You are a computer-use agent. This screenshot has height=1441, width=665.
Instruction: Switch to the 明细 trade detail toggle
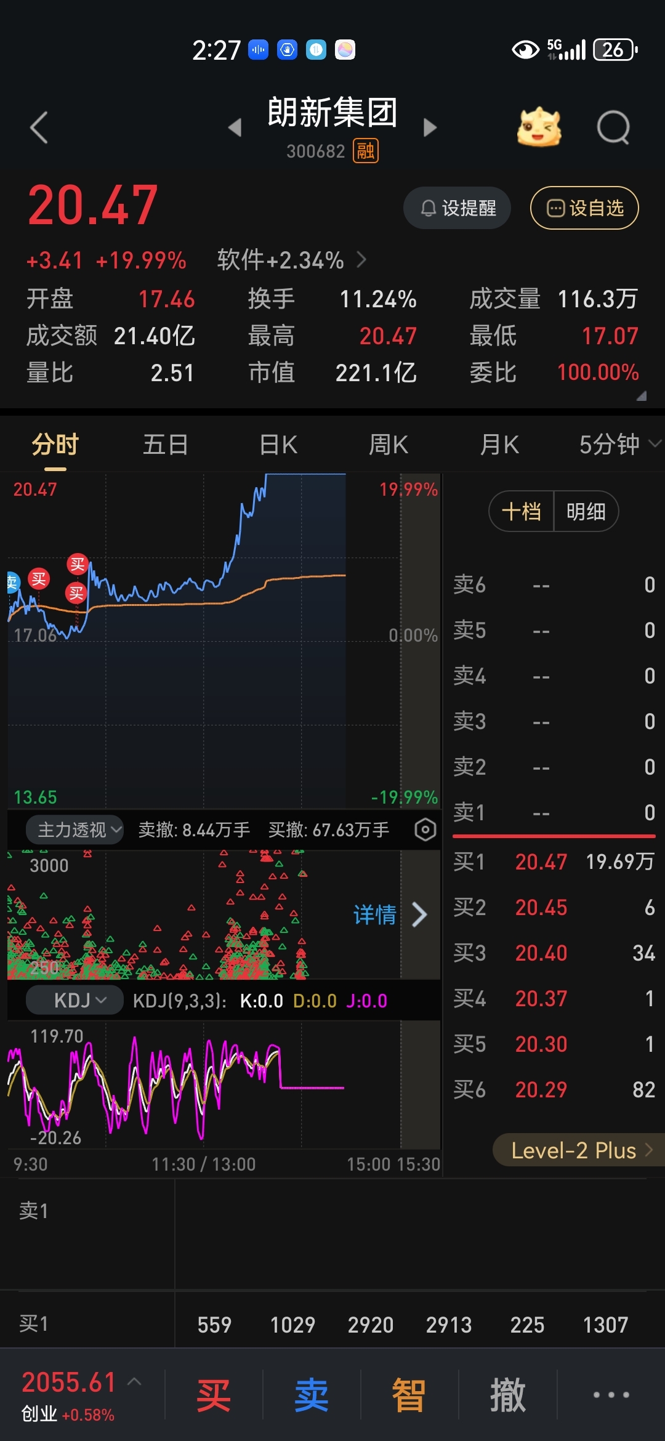point(586,511)
